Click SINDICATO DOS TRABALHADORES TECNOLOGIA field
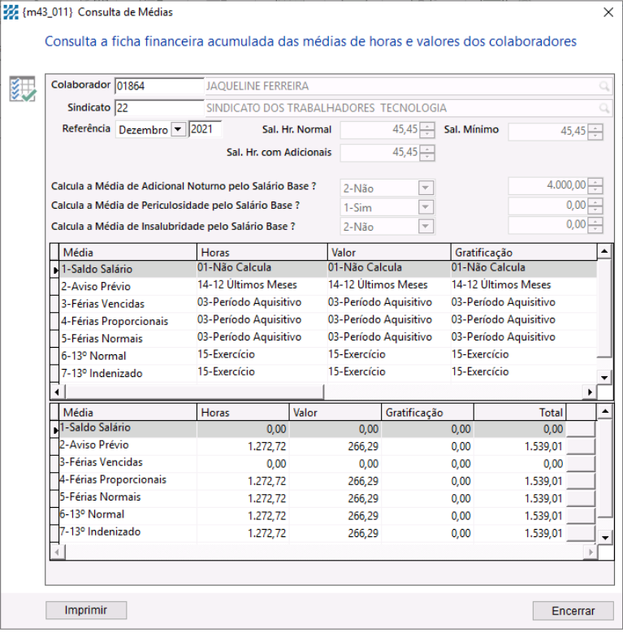 coord(409,108)
